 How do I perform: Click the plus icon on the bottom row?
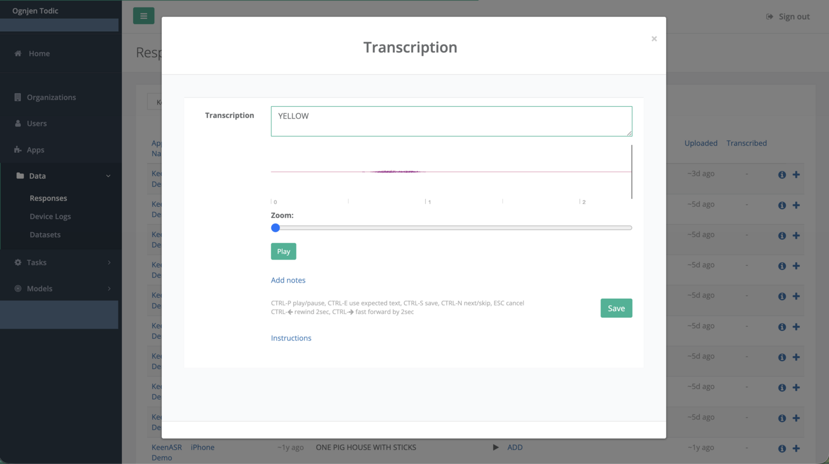[796, 448]
